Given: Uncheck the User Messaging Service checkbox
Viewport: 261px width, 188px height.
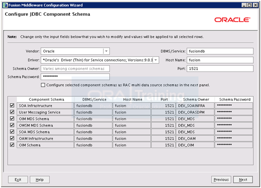Looking at the screenshot, I should pos(12,112).
